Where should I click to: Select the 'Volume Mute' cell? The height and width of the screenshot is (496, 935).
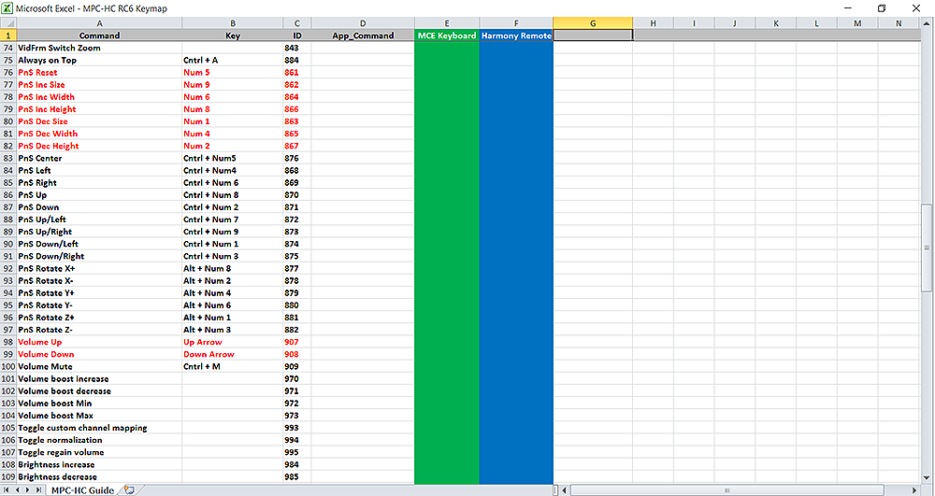tap(99, 367)
